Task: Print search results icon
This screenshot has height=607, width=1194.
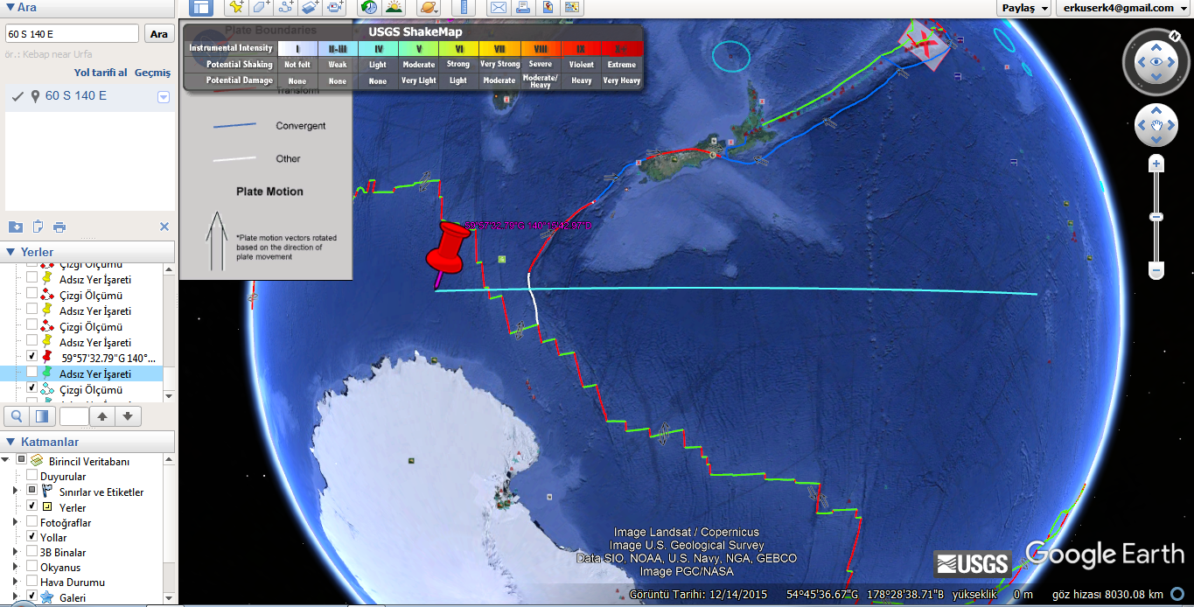Action: tap(59, 227)
